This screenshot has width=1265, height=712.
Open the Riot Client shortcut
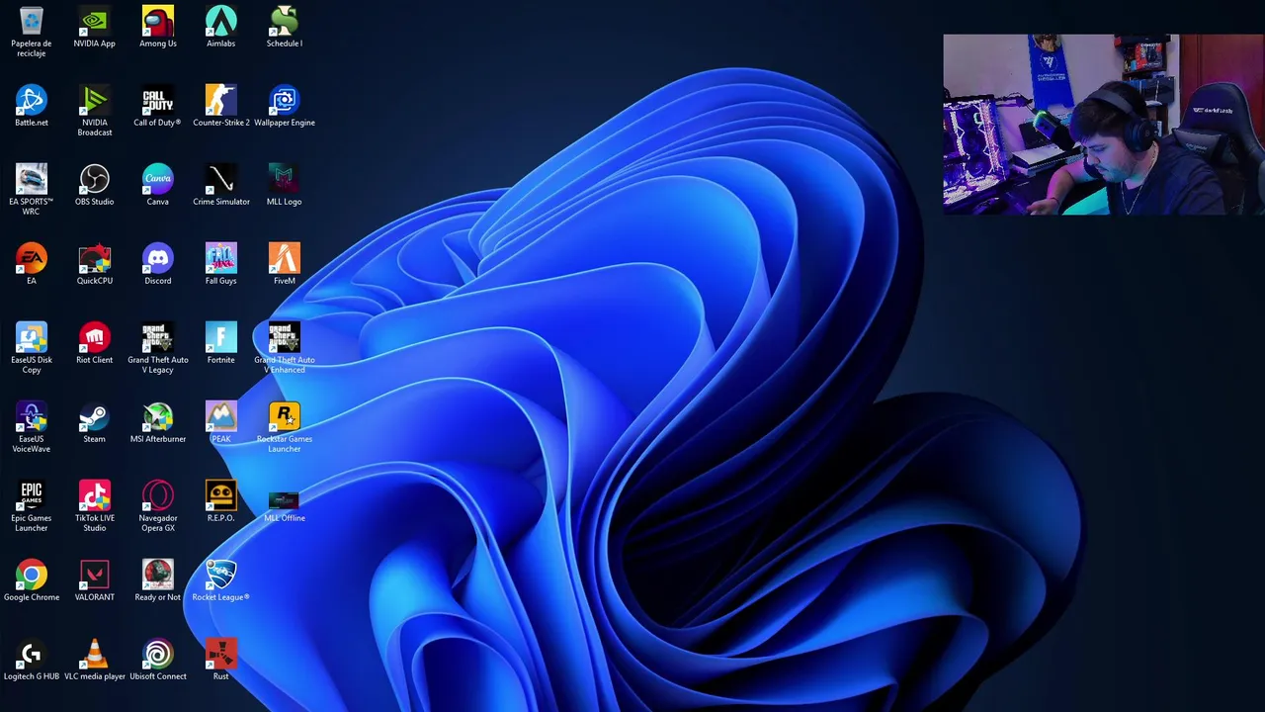[94, 337]
